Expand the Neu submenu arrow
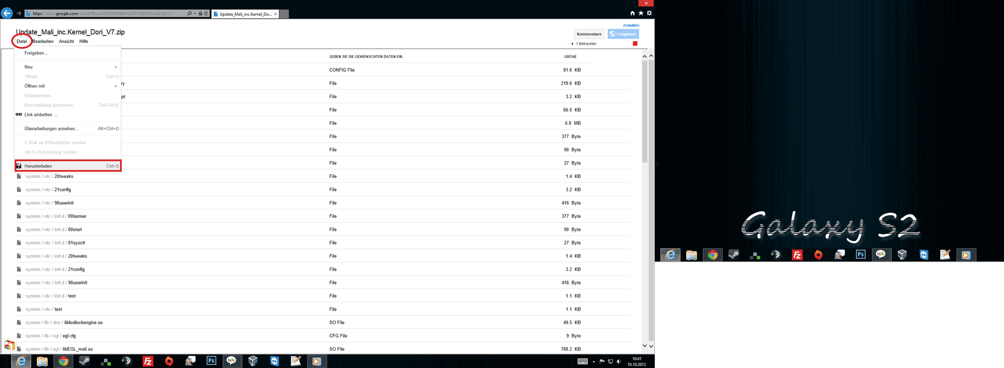 (116, 67)
